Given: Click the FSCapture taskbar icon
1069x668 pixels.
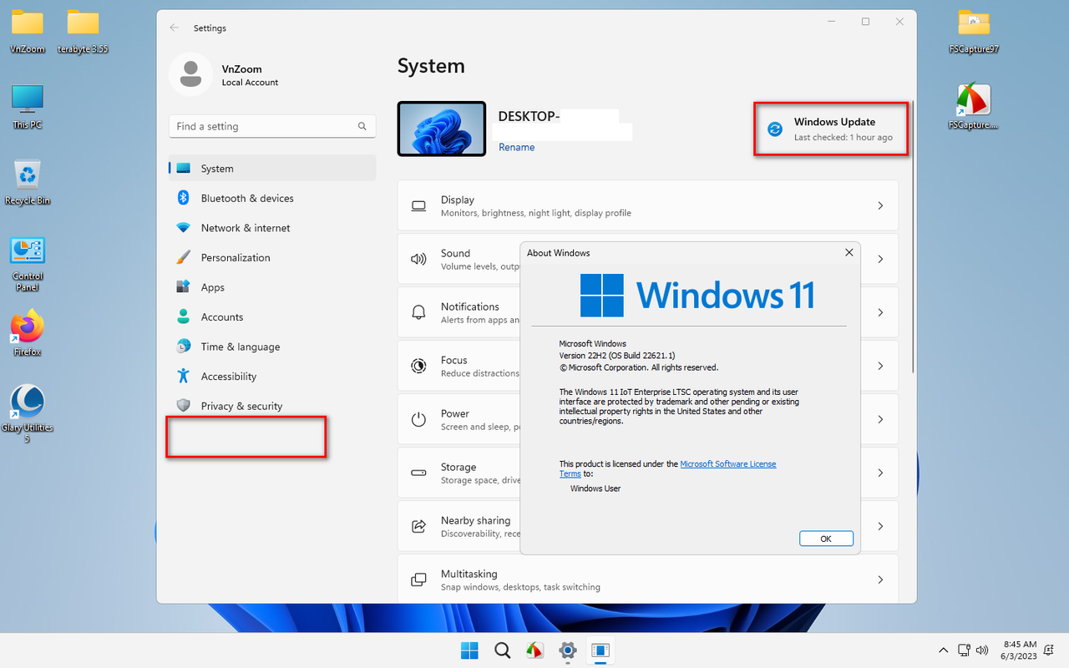Looking at the screenshot, I should [x=534, y=650].
